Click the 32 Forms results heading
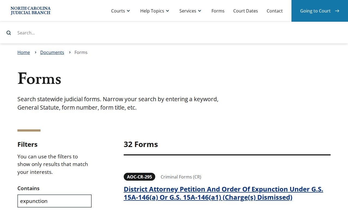Image resolution: width=348 pixels, height=217 pixels. (x=141, y=144)
